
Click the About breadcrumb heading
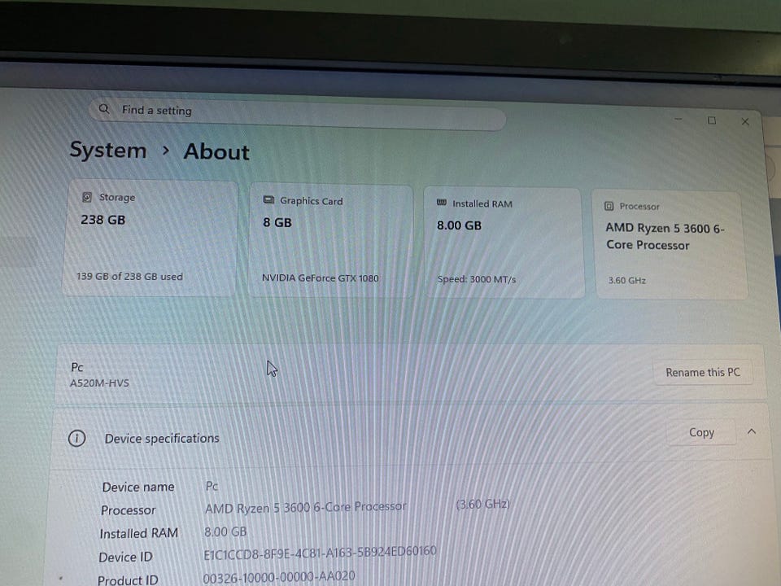pyautogui.click(x=216, y=151)
